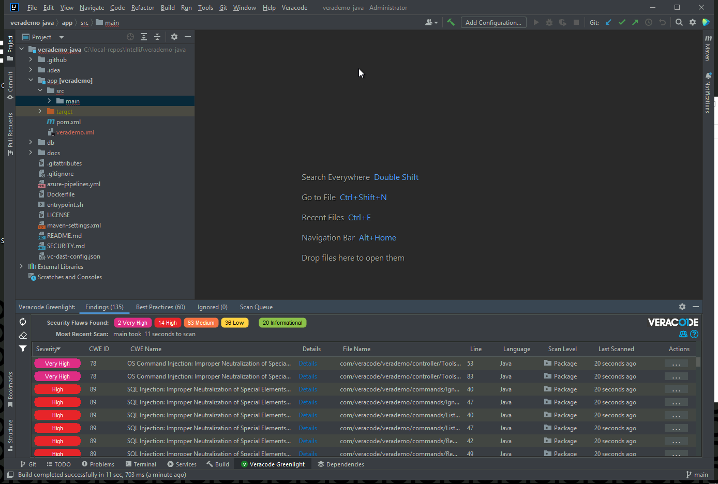Expand the main folder arrow
718x484 pixels.
(49, 101)
